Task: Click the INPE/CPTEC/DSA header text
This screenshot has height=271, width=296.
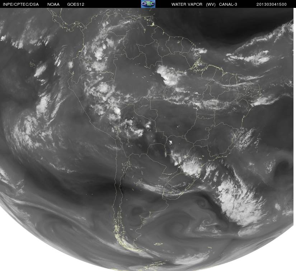Action: pos(21,4)
